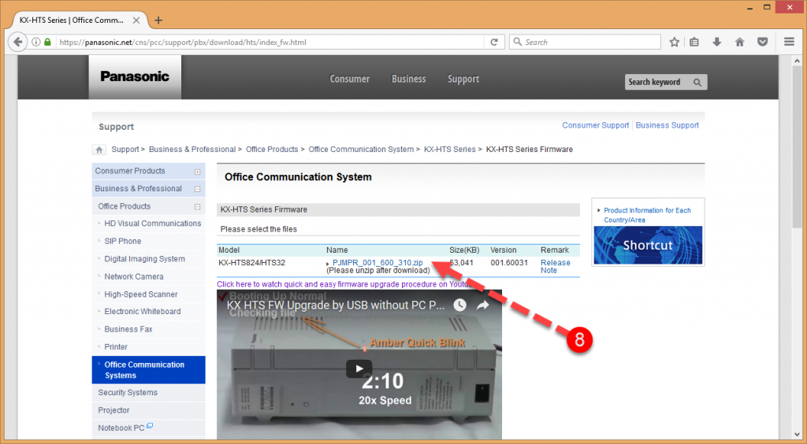Open SIP Phone sidebar item
Image resolution: width=807 pixels, height=444 pixels.
[122, 241]
